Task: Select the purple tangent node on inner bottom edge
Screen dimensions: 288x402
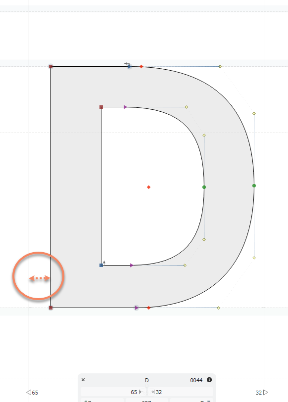Action: (132, 265)
